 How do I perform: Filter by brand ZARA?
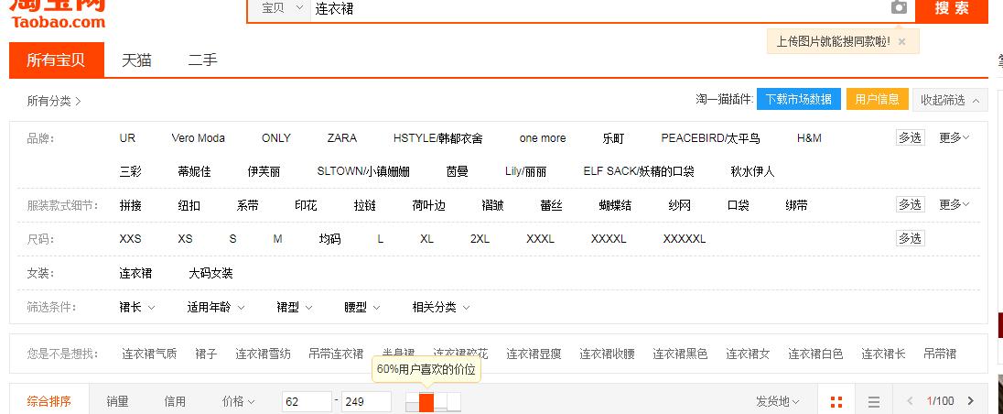click(x=342, y=138)
